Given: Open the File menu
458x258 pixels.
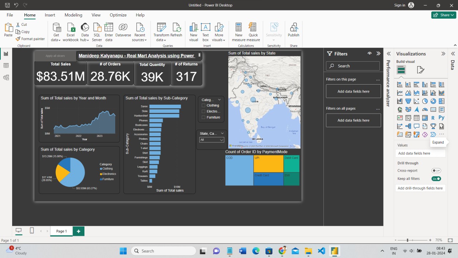Looking at the screenshot, I should [x=10, y=15].
